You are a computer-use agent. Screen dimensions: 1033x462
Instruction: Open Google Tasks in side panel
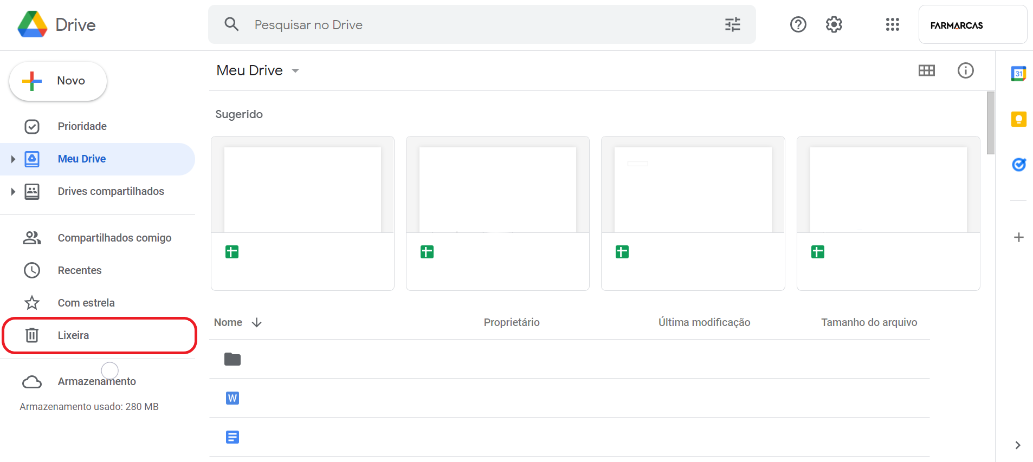click(1018, 165)
